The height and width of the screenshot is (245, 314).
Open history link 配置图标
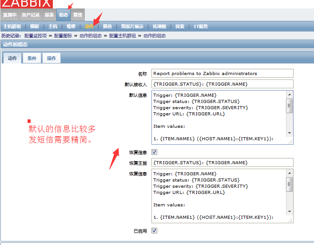pyautogui.click(x=63, y=36)
